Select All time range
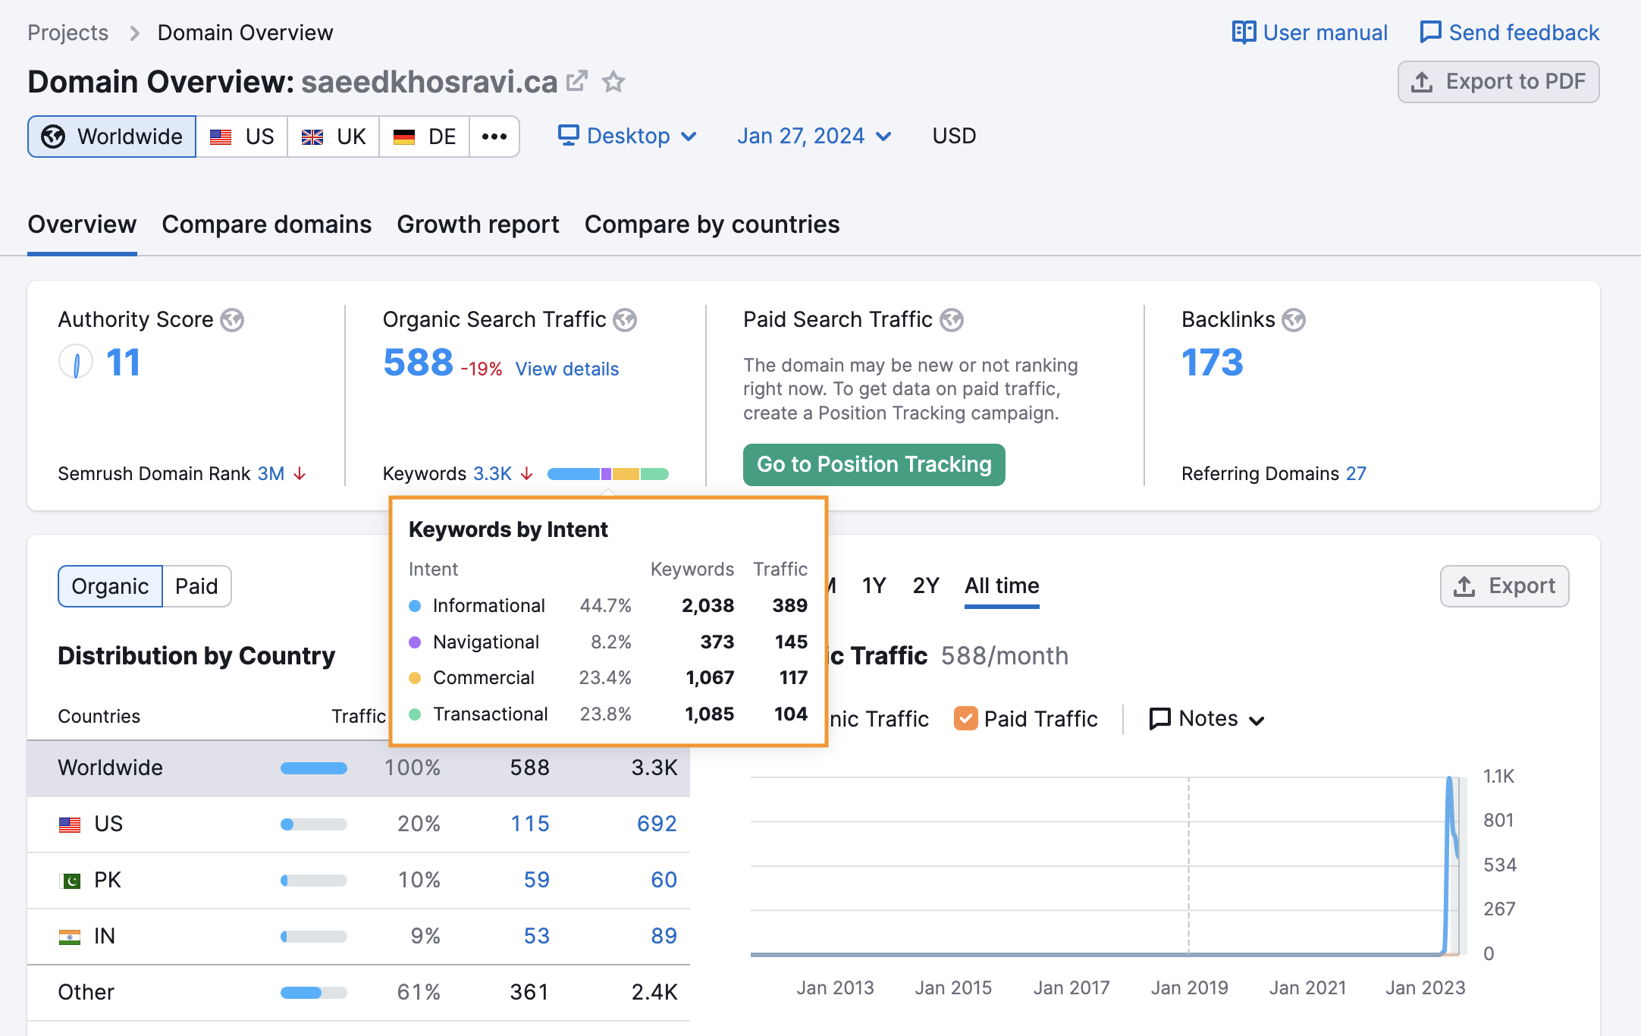Screen dimensions: 1641x1036 tap(1002, 585)
